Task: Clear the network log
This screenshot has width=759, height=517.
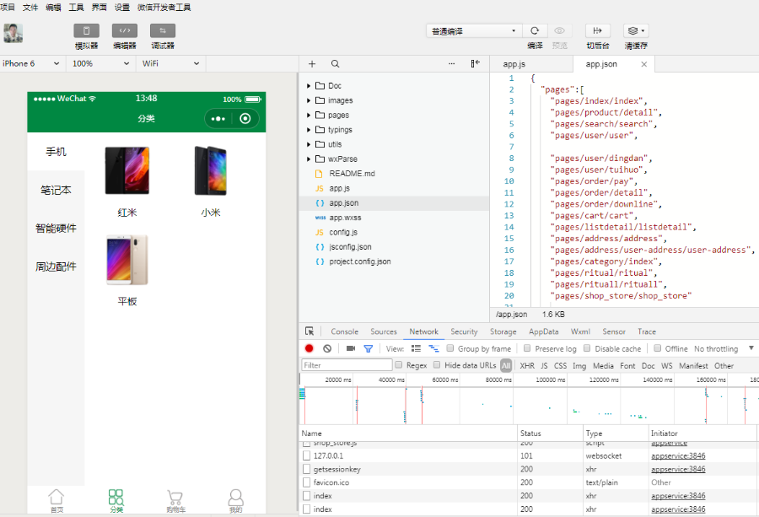Action: point(327,348)
